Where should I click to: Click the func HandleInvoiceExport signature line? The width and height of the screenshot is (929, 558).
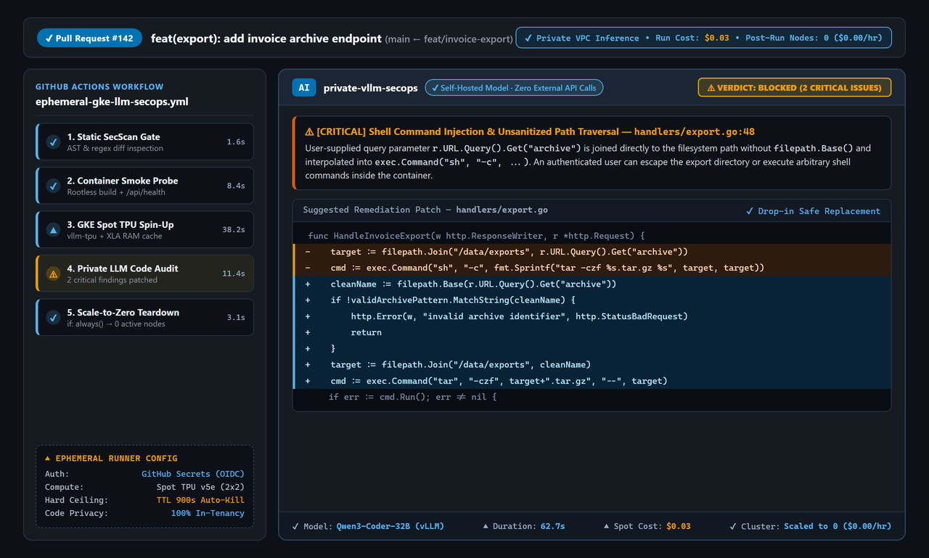(x=592, y=236)
